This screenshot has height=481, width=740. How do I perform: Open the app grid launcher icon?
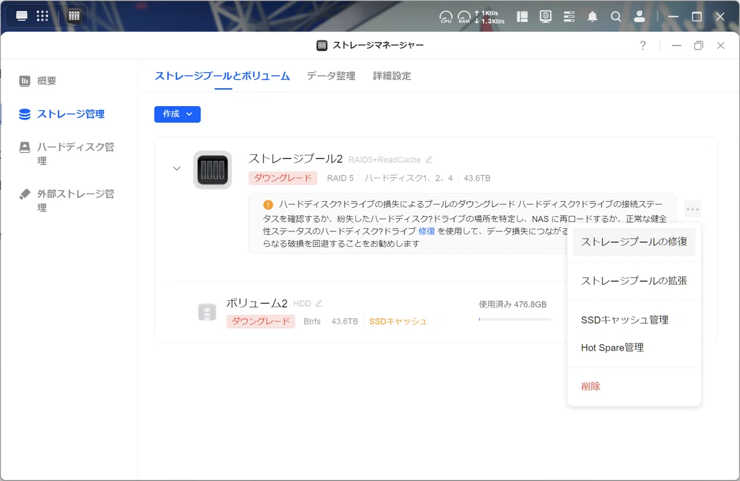pos(43,16)
